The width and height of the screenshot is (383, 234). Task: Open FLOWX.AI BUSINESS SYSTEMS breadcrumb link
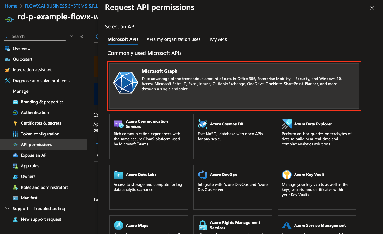(x=61, y=6)
